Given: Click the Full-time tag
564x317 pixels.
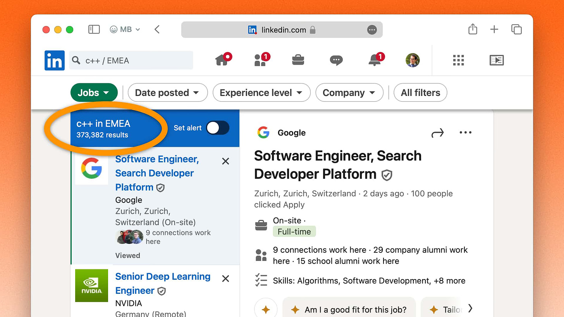Looking at the screenshot, I should [294, 231].
